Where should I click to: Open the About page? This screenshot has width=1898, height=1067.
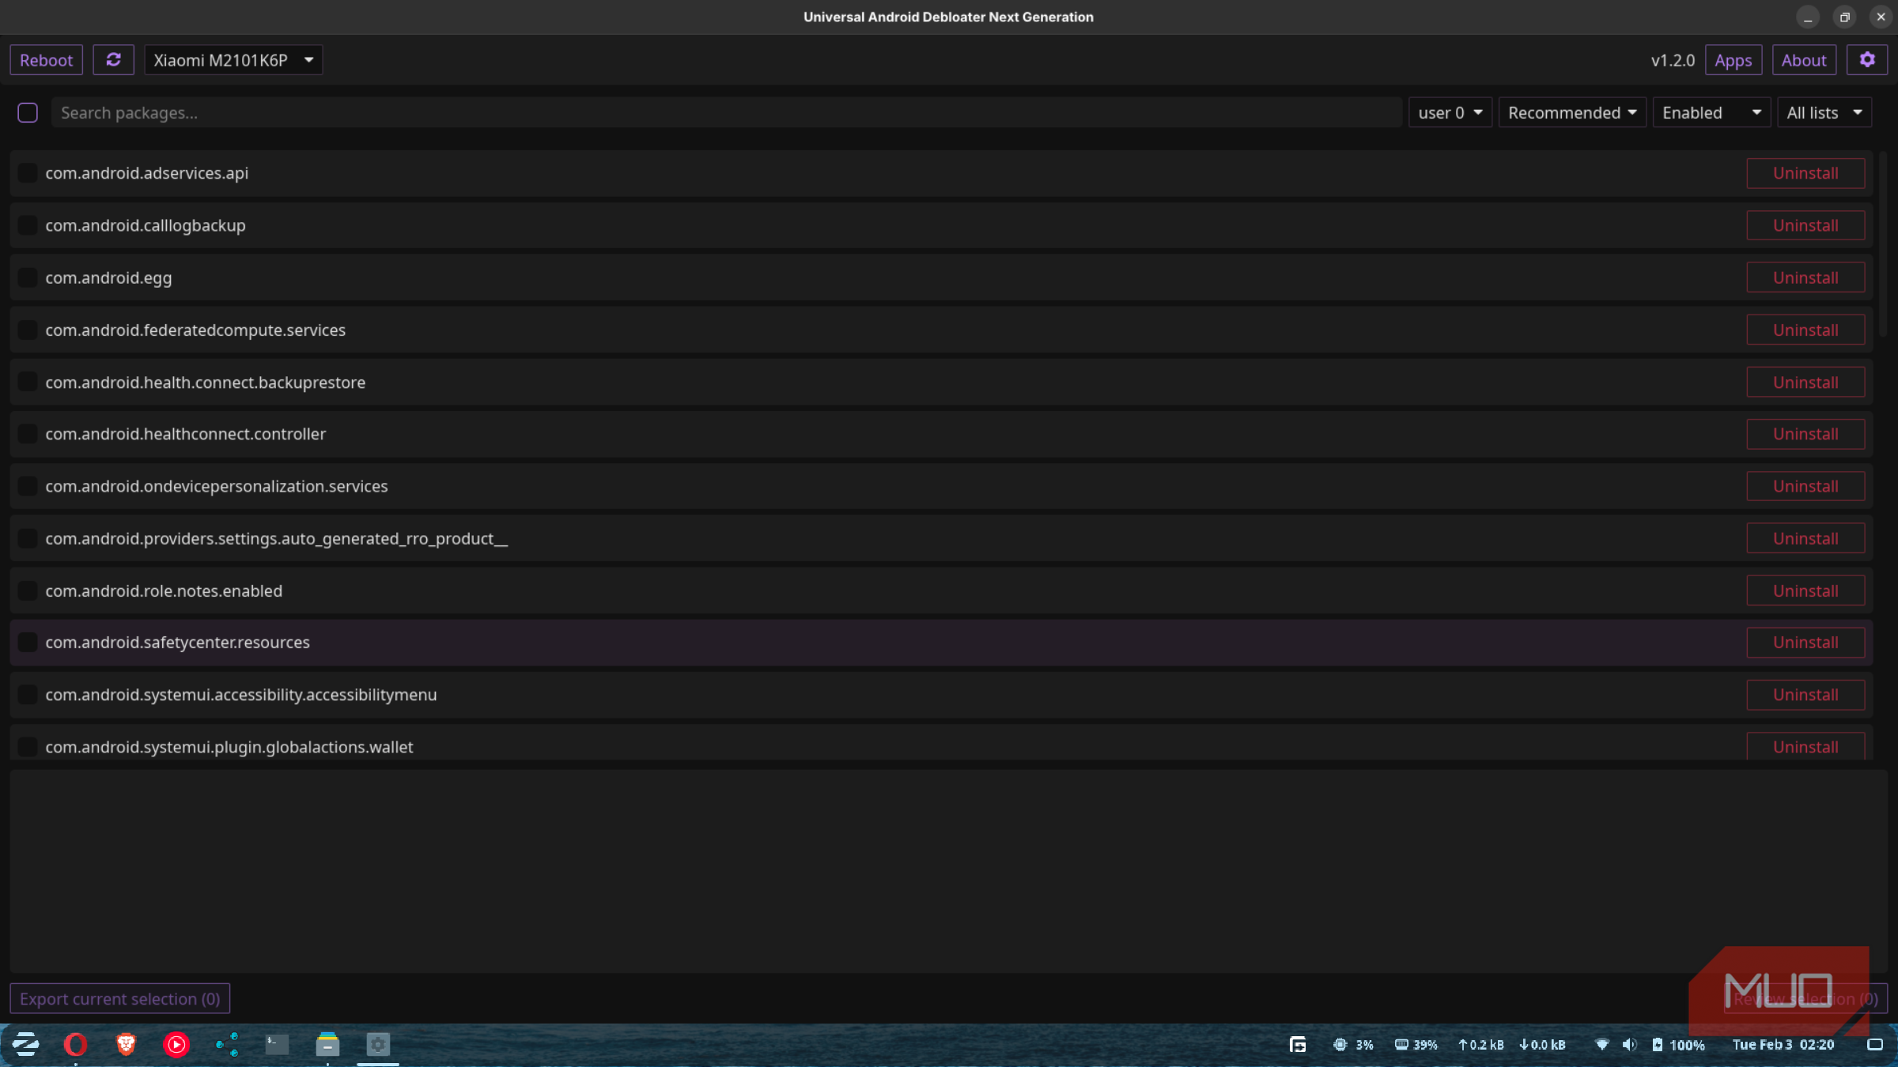(1803, 60)
